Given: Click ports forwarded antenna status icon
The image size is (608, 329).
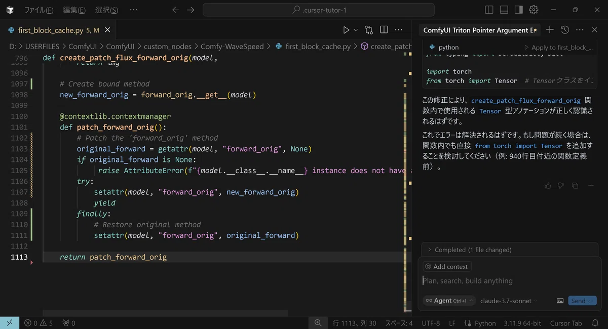Looking at the screenshot, I should [69, 323].
